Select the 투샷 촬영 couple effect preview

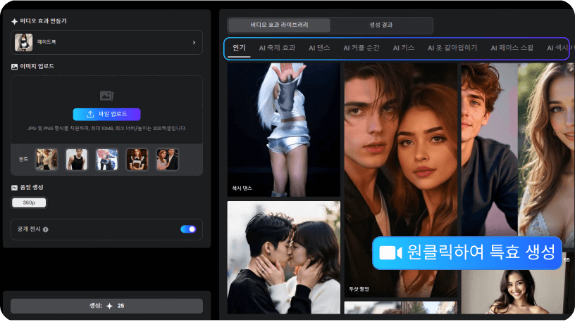pos(400,180)
